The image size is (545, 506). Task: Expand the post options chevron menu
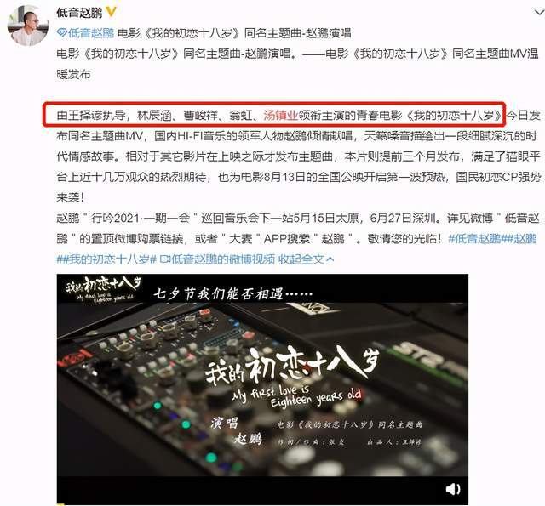pos(538,12)
